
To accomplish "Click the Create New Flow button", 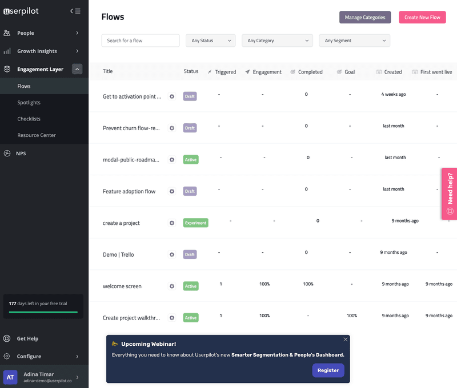I will coord(422,17).
